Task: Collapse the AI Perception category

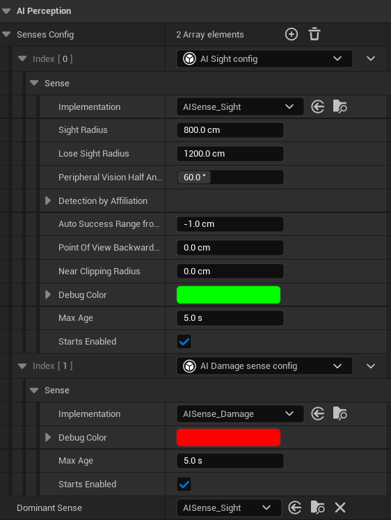Action: (6, 11)
